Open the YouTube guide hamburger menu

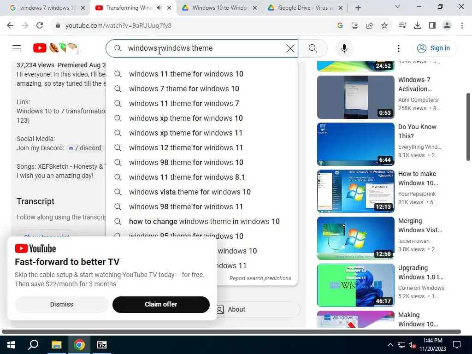[x=17, y=48]
